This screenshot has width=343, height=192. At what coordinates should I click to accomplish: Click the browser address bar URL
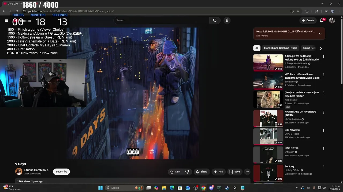tap(71, 11)
